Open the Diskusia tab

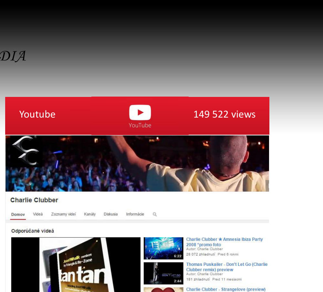pyautogui.click(x=110, y=214)
